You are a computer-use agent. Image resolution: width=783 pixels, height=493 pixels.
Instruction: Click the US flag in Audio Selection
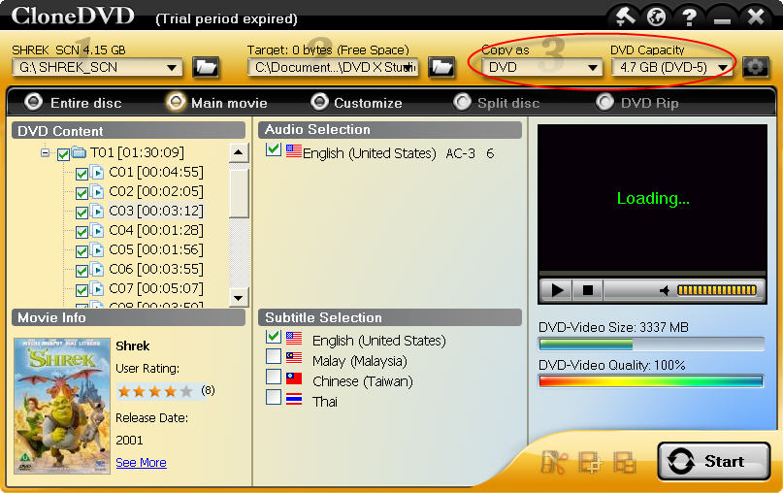294,150
